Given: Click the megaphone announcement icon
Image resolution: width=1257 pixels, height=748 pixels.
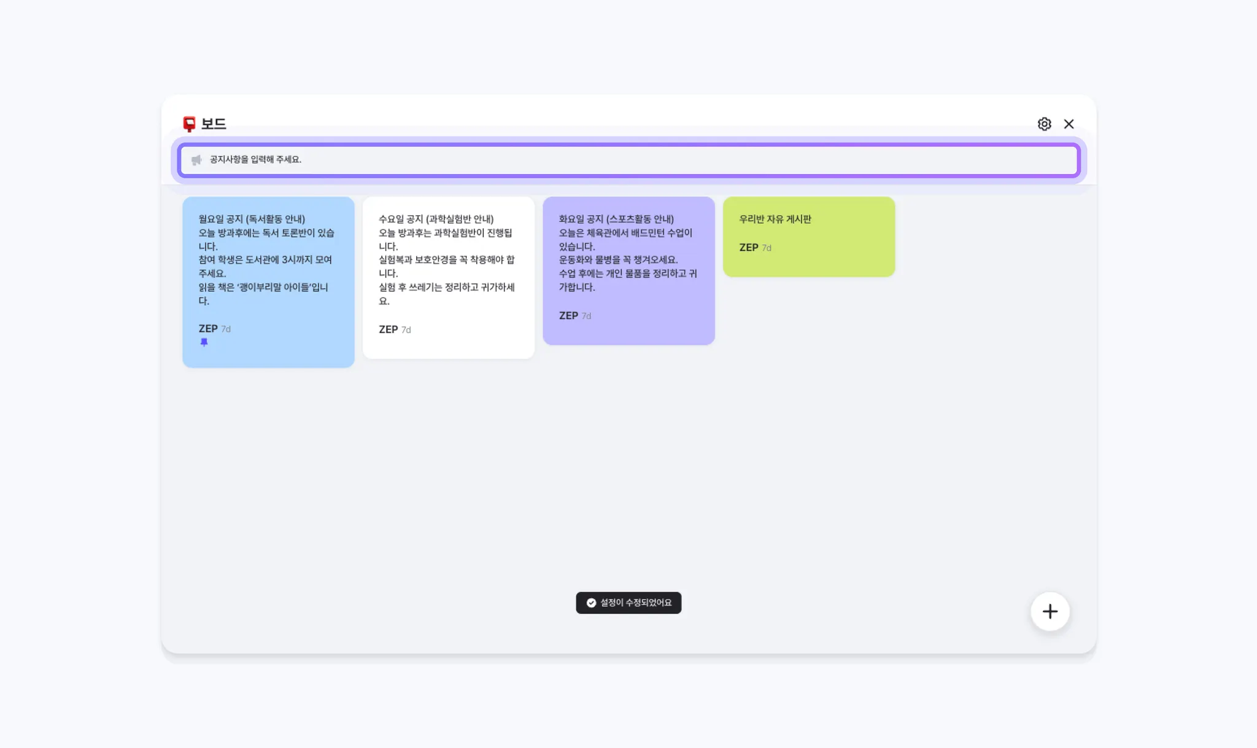Looking at the screenshot, I should point(196,160).
